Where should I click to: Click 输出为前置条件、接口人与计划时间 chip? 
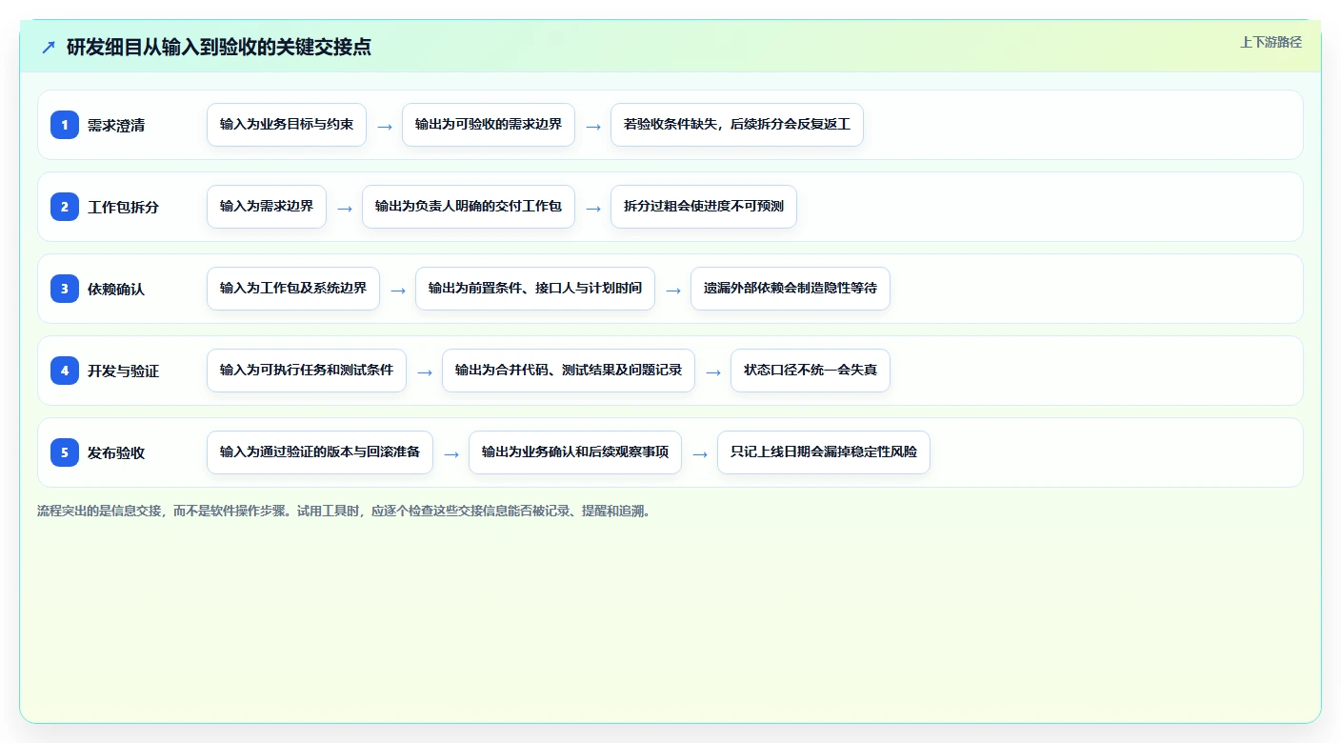(535, 289)
